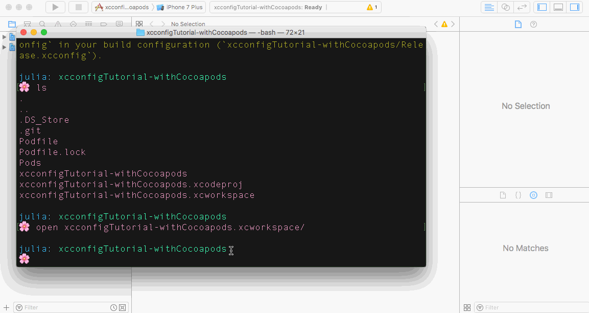Click the Terminal proxy folder icon

pyautogui.click(x=140, y=32)
